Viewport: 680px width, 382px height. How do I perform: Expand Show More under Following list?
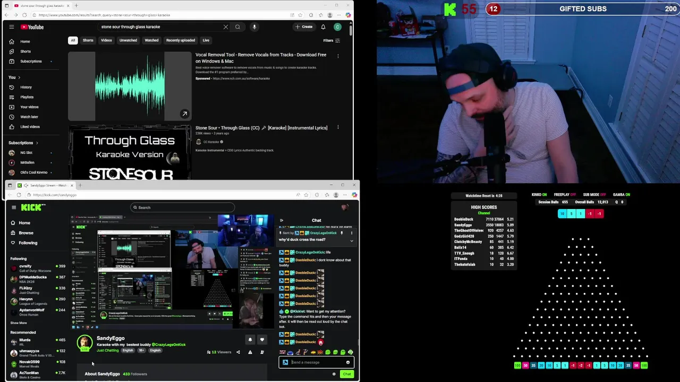coord(19,323)
